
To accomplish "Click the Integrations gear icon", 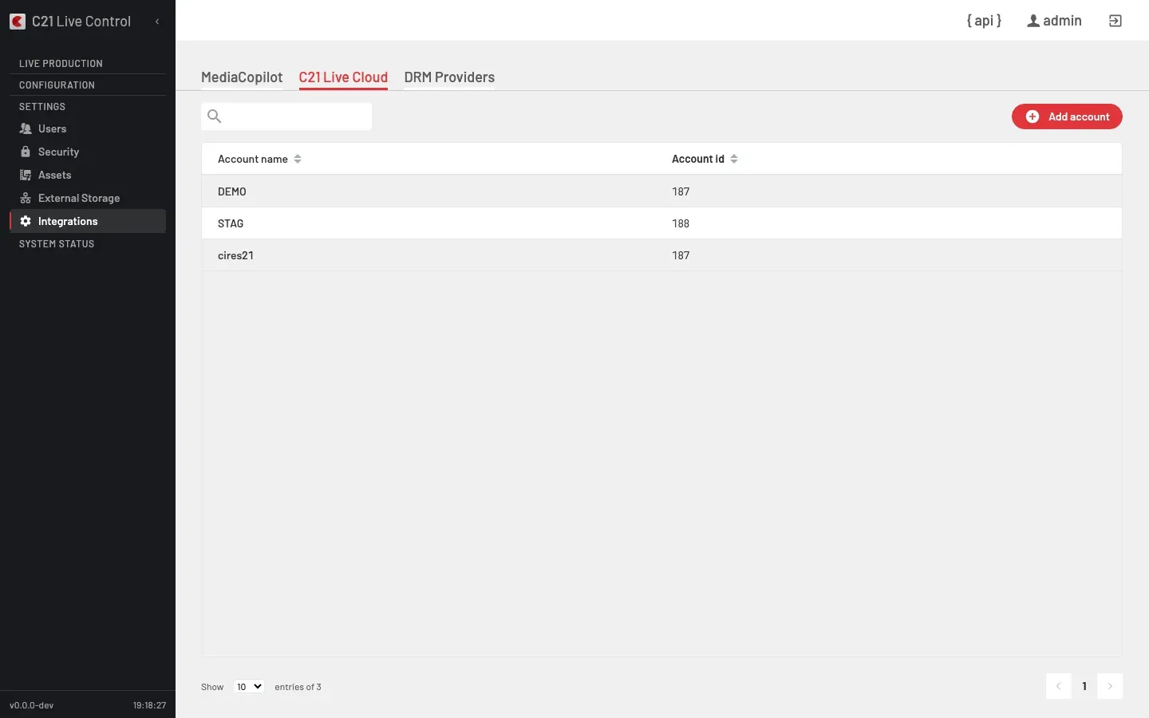I will coord(26,221).
